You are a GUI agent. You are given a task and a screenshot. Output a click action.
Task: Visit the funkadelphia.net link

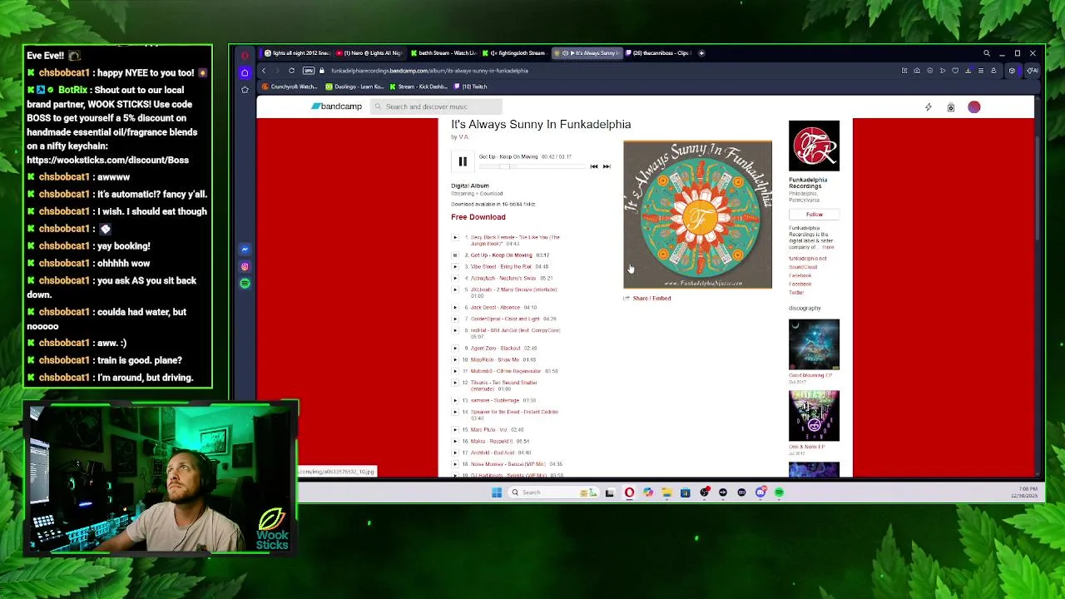(x=807, y=259)
